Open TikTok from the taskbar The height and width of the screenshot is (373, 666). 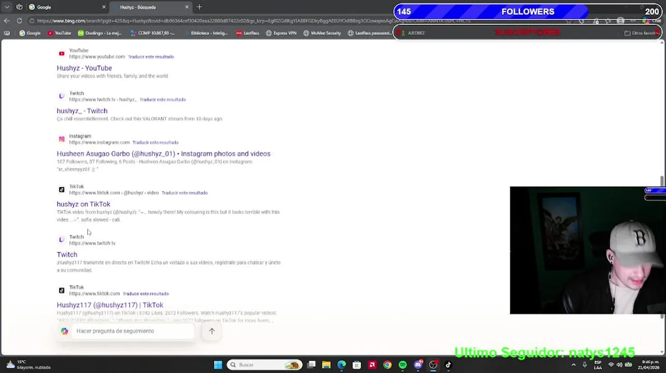click(448, 365)
